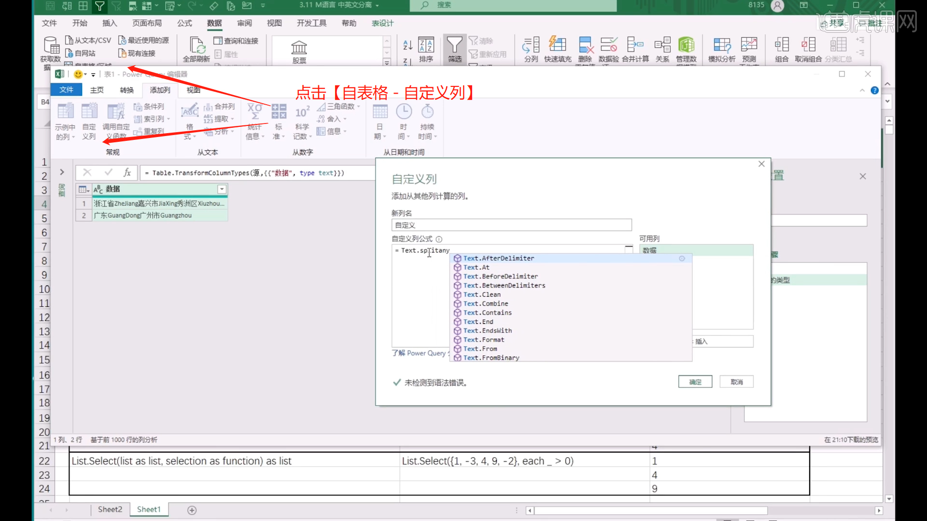Click the 从文本/CSV button
The width and height of the screenshot is (927, 521).
[88, 40]
